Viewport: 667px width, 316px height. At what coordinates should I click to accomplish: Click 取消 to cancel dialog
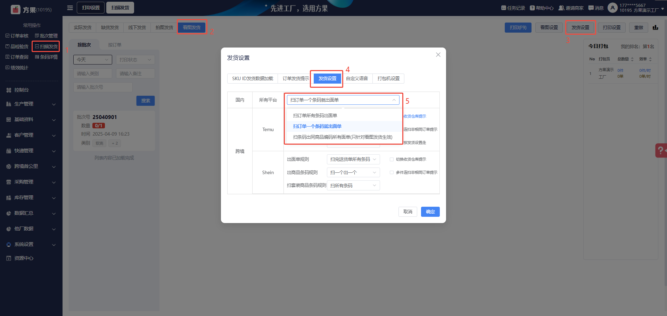[408, 212]
